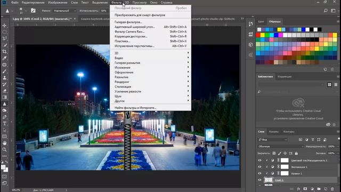This screenshot has width=341, height=192.
Task: Toggle pixel layer filter icon
Action: 301,140
